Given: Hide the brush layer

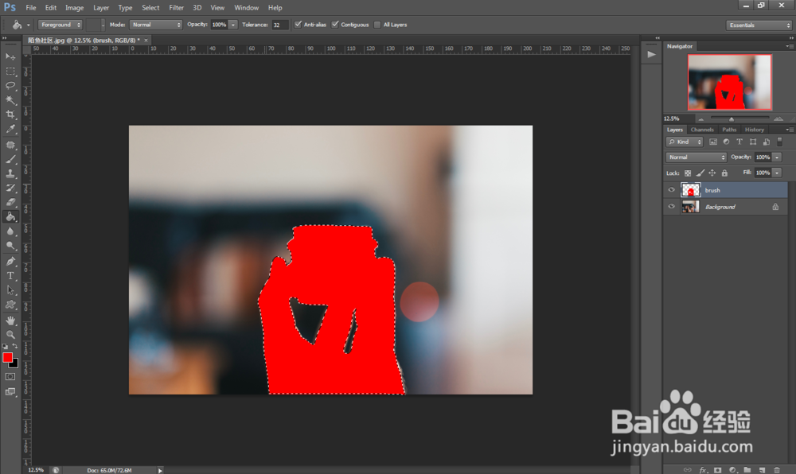Looking at the screenshot, I should 672,189.
